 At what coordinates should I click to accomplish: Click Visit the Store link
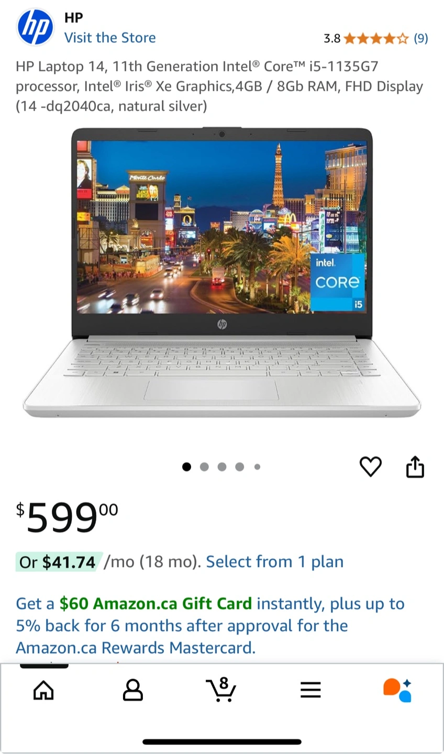tap(110, 38)
